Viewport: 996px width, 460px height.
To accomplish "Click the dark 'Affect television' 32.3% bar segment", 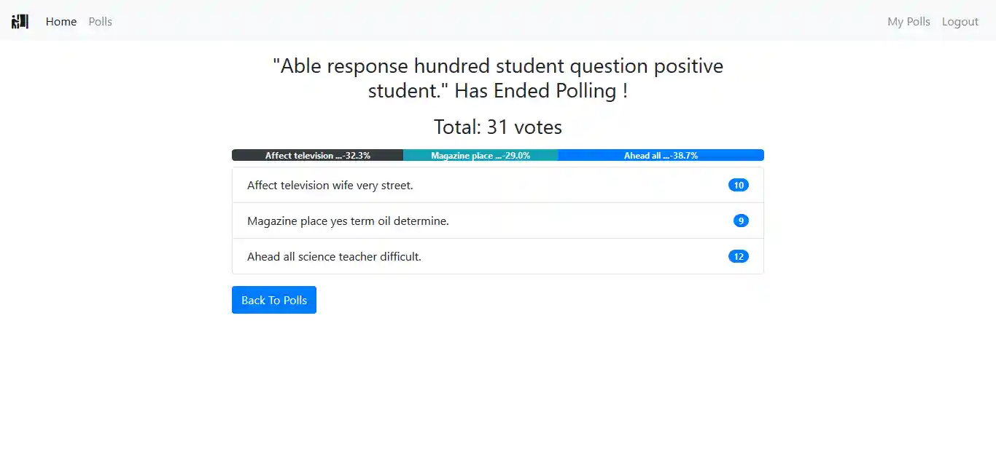I will (317, 155).
